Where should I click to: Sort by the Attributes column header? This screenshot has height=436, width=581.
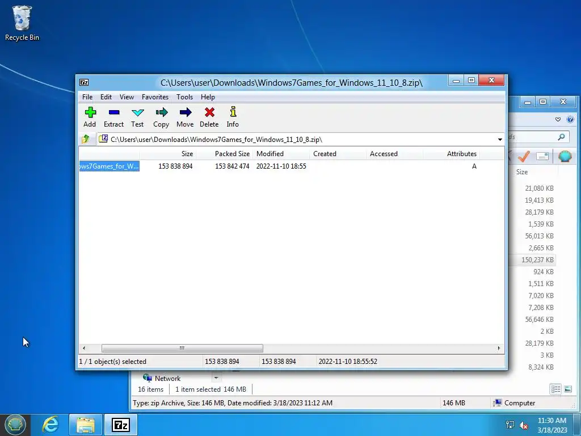(451, 153)
